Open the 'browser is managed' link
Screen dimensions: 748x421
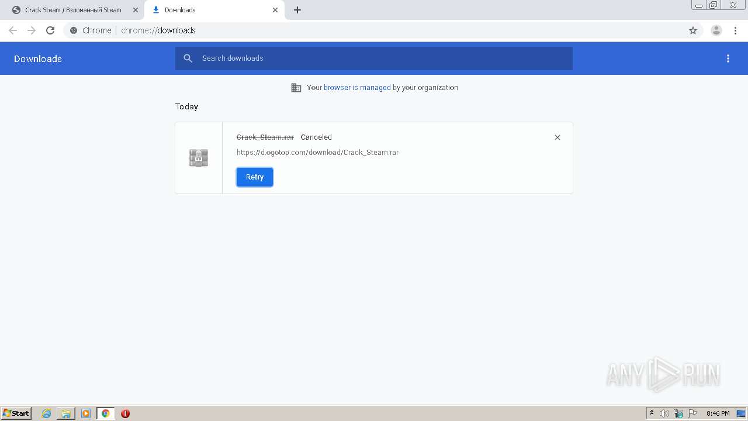tap(357, 88)
